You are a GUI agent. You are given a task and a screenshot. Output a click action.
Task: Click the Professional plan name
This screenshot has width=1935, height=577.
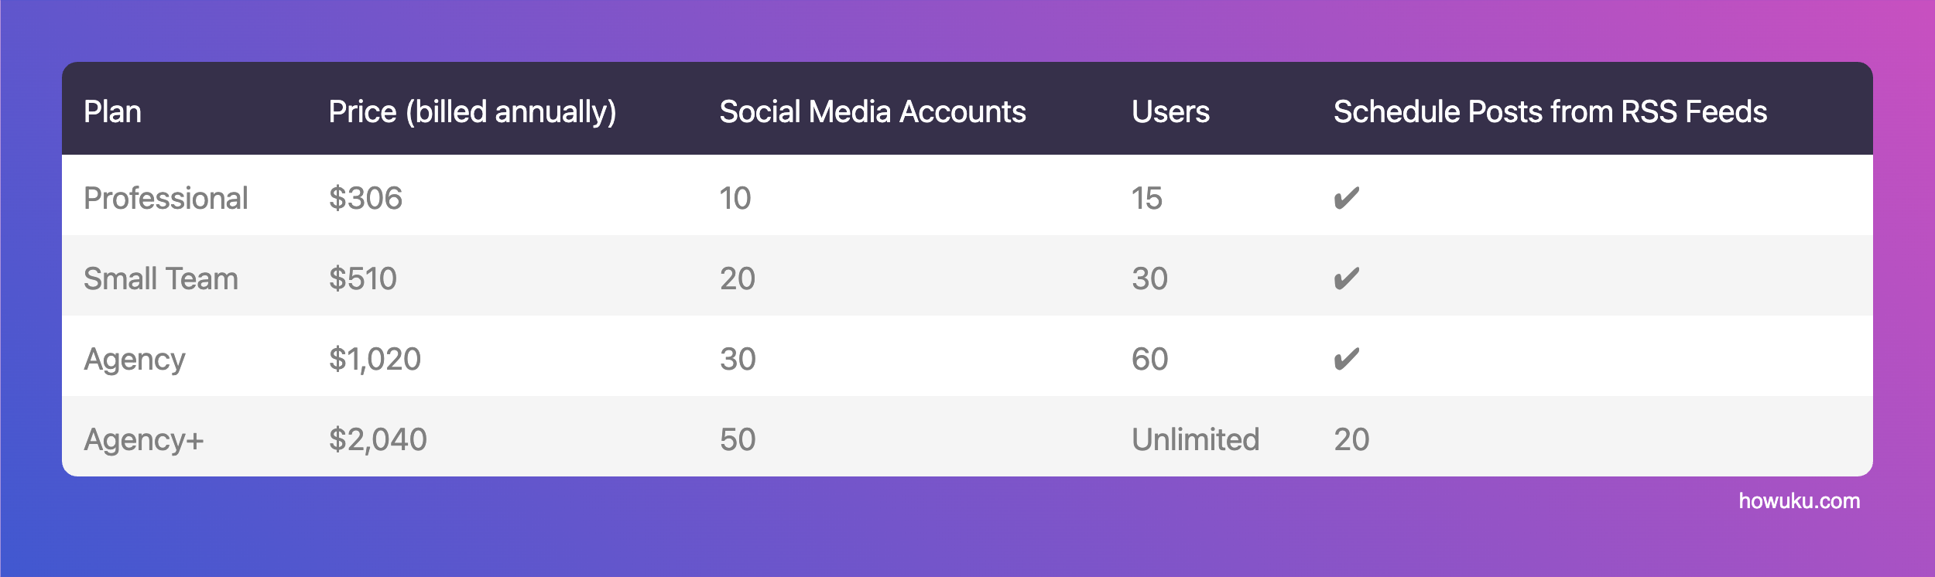pyautogui.click(x=166, y=199)
